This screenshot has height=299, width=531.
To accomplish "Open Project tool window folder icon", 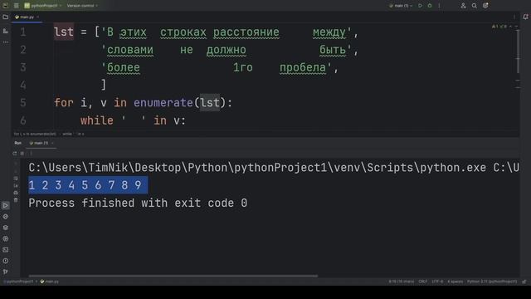I will [x=6, y=17].
